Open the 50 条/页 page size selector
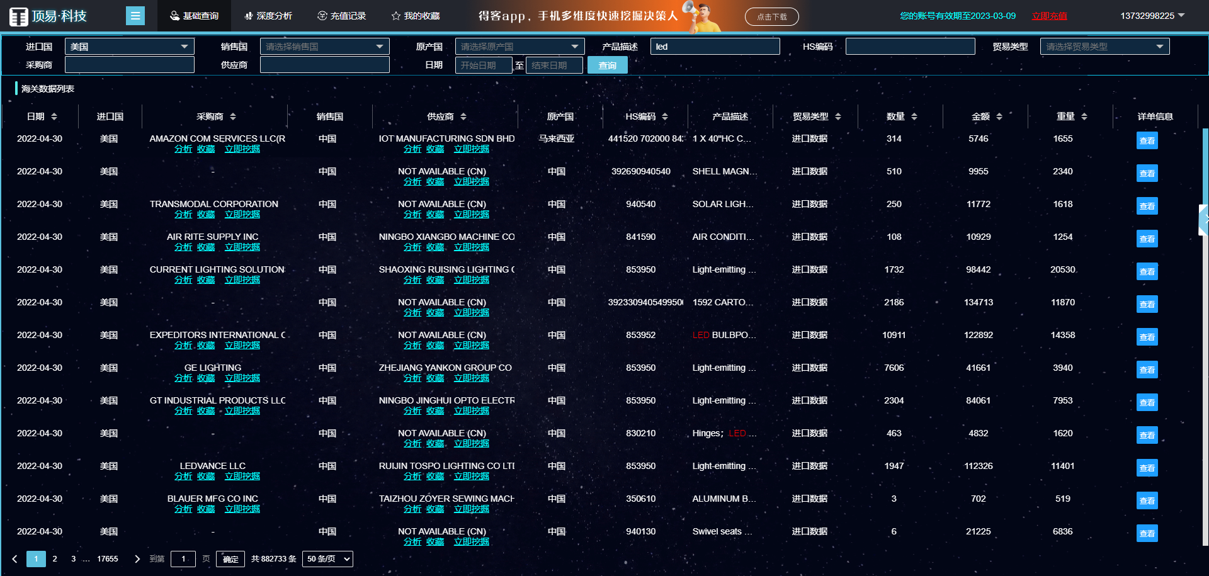This screenshot has height=576, width=1209. tap(327, 559)
